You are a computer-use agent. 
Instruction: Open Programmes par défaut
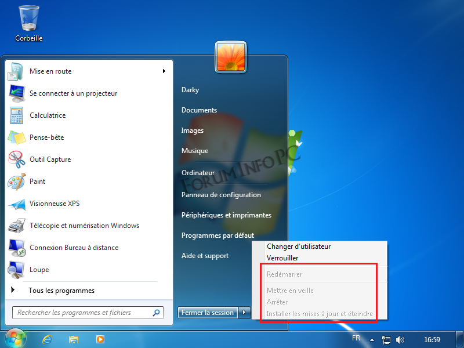(x=218, y=235)
